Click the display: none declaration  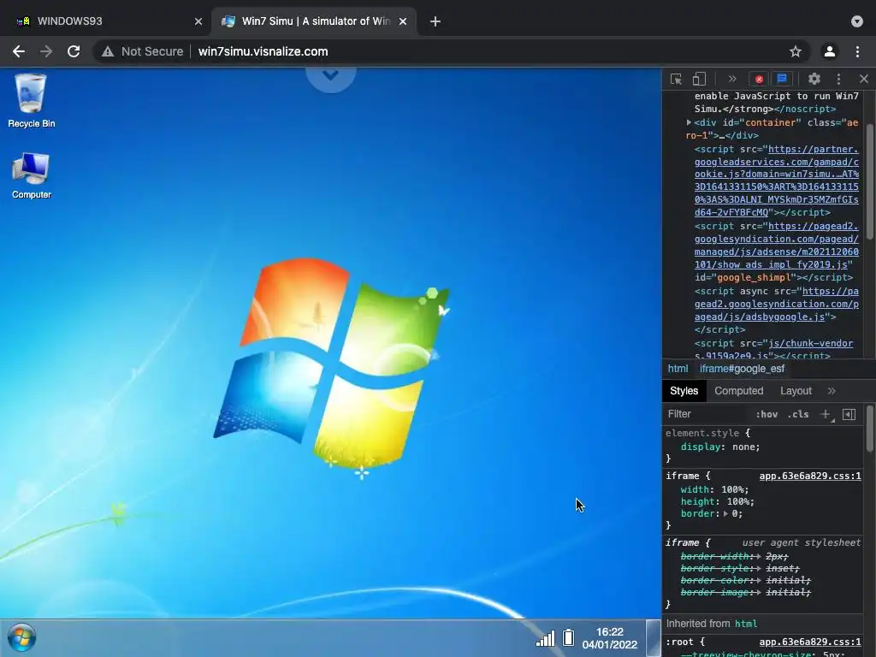click(720, 447)
